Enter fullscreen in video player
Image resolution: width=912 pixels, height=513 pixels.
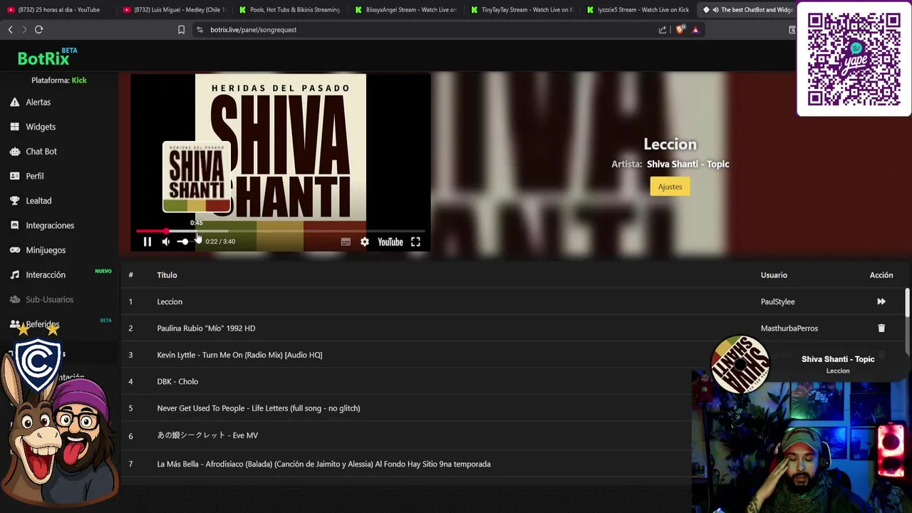point(415,242)
